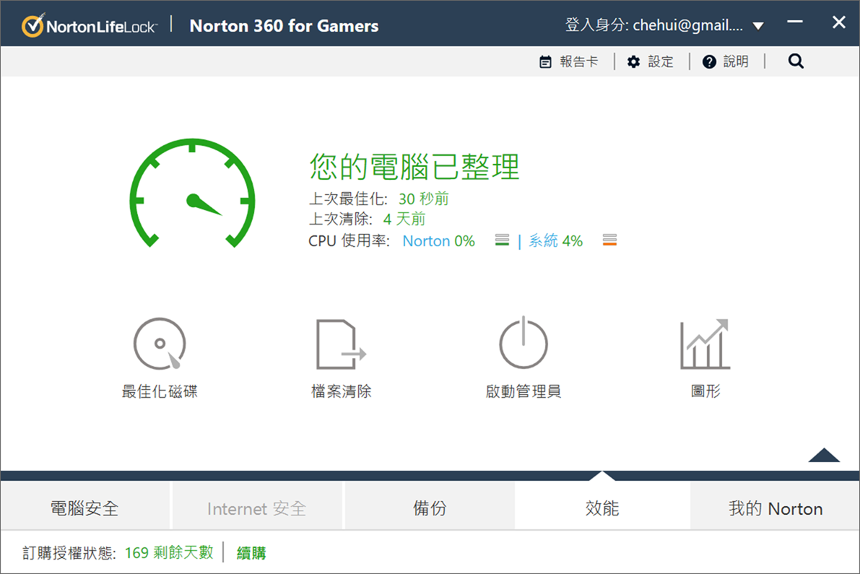This screenshot has width=860, height=574.
Task: Open Settings (設定) with gear icon
Action: coord(650,61)
